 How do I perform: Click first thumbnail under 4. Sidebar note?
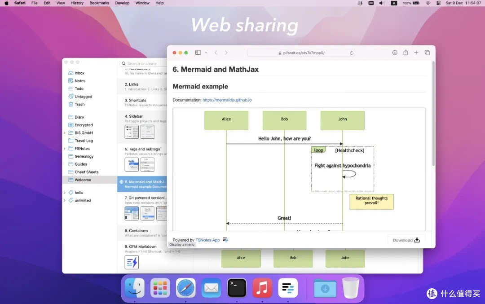132,132
